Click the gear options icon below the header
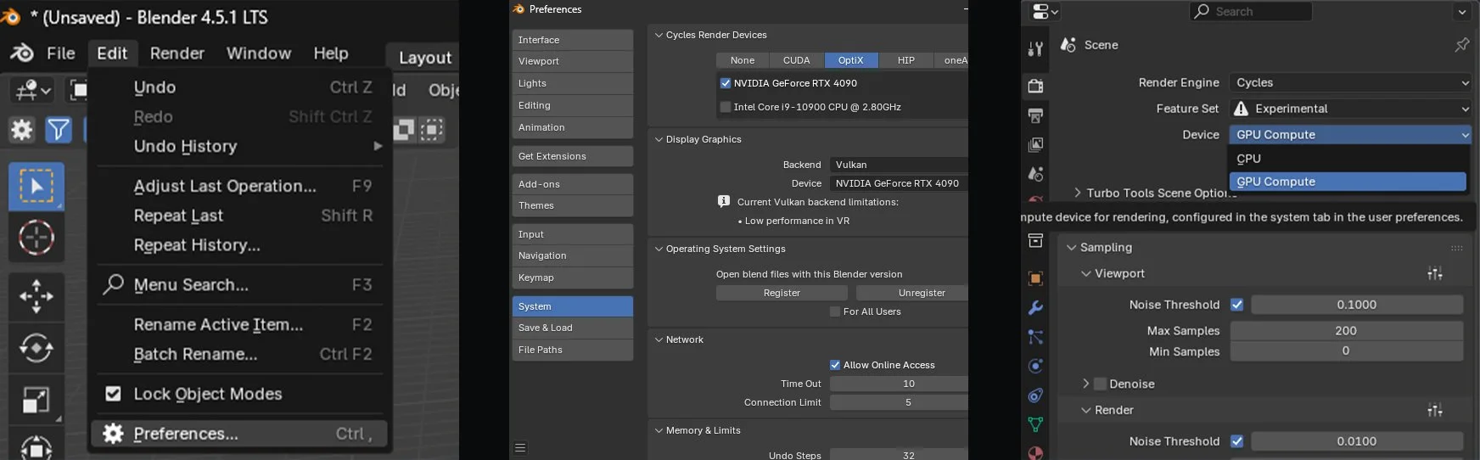This screenshot has height=460, width=1480. coord(22,130)
